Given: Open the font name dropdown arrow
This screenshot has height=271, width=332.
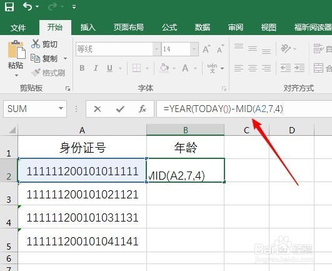Looking at the screenshot, I should coord(156,49).
